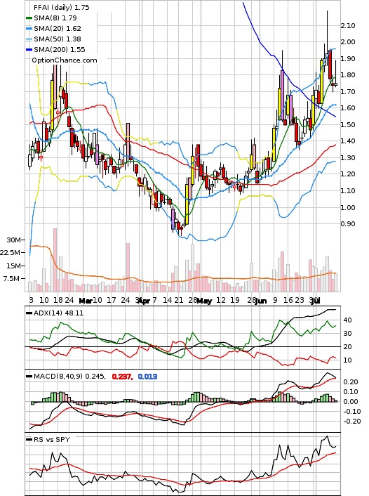Click date label 7 on the time axis
Screen dimensions: 369x496
coord(155,300)
